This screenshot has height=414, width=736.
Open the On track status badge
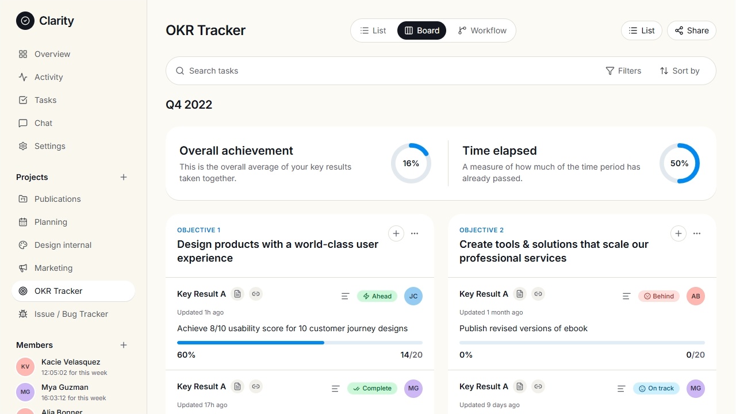coord(656,389)
